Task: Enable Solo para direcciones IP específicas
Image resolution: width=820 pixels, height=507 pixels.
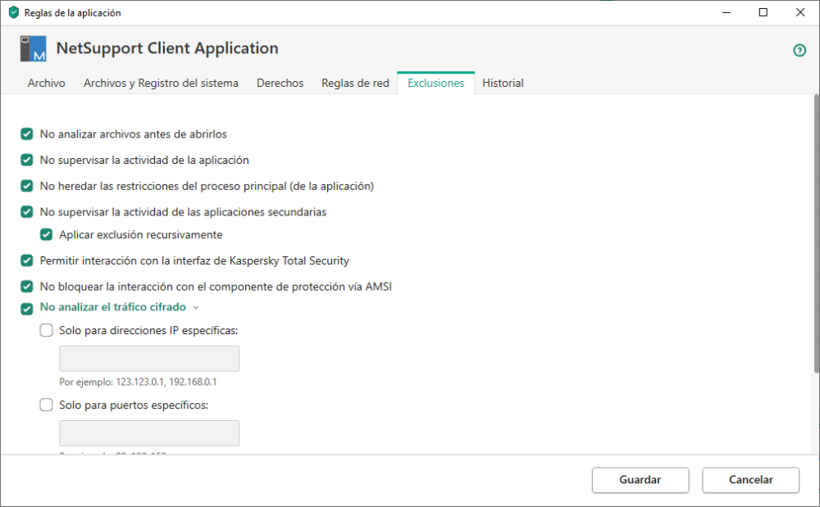Action: [46, 330]
